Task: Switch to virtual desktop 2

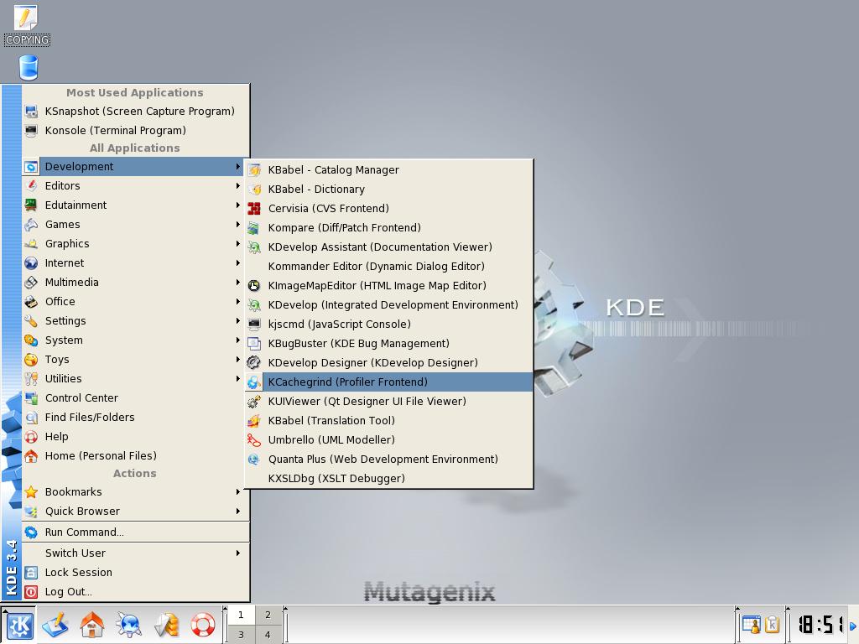Action: 268,615
